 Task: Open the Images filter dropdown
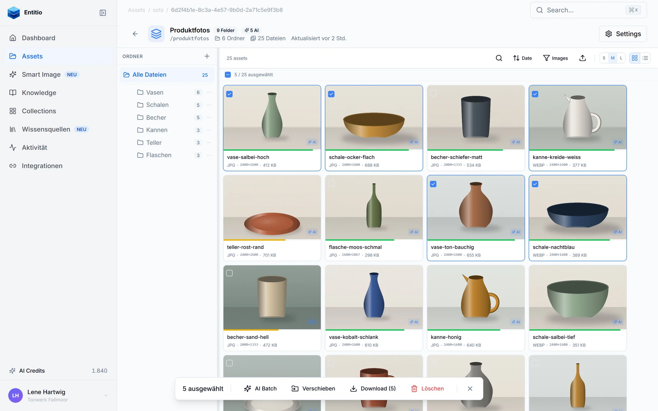tap(555, 58)
